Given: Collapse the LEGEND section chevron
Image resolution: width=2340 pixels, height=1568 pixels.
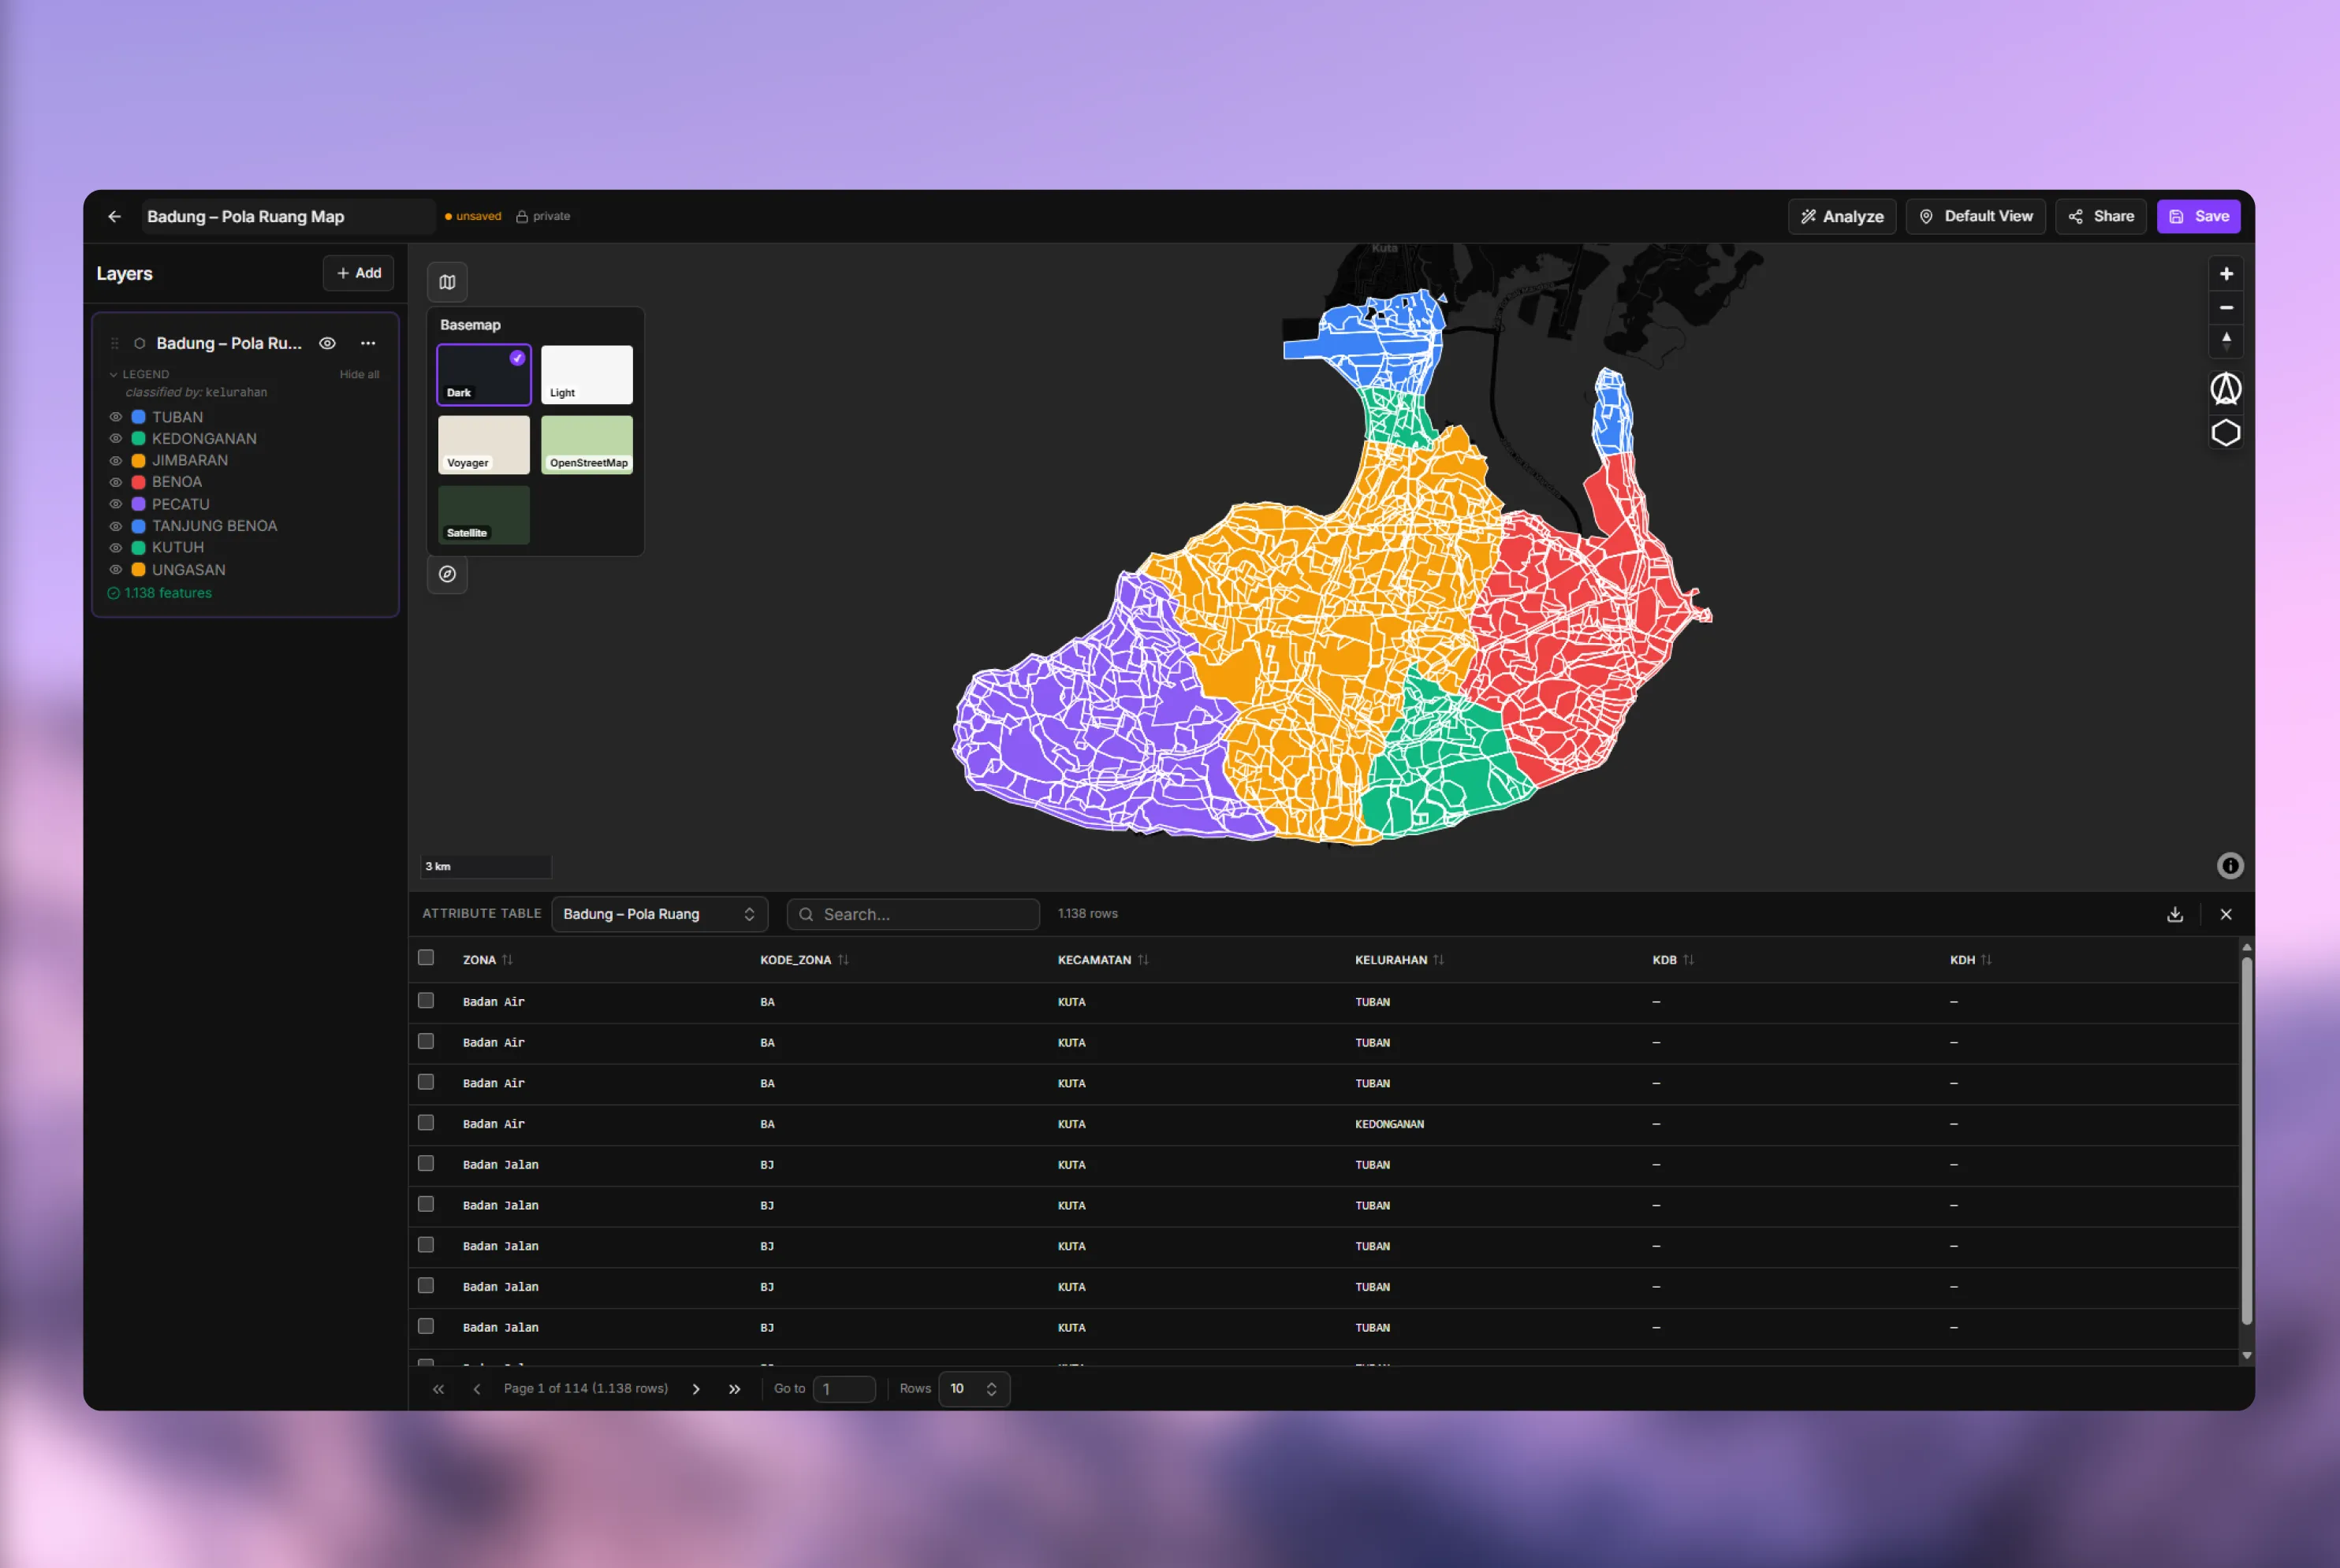Looking at the screenshot, I should pos(113,375).
